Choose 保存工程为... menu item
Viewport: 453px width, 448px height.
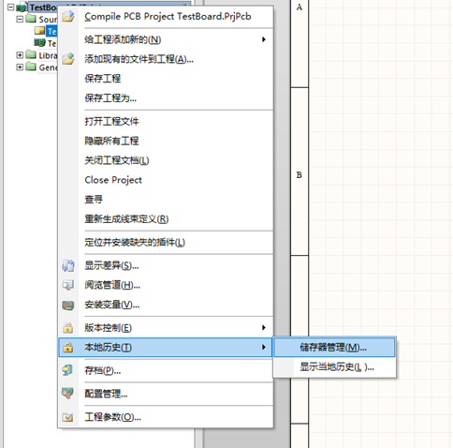point(166,97)
